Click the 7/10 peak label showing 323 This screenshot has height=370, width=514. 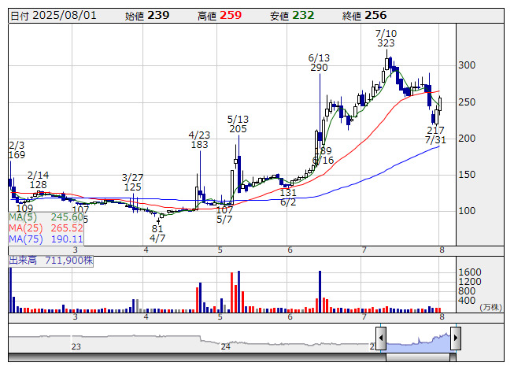click(x=386, y=38)
